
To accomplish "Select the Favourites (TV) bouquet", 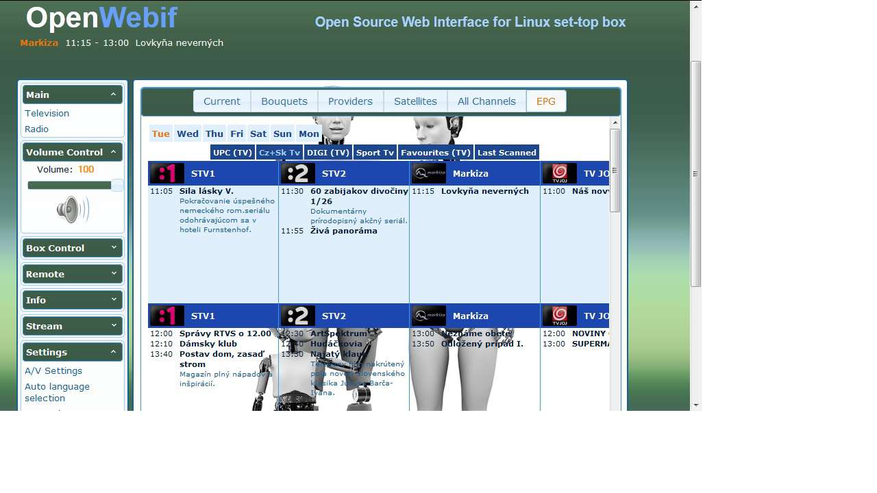I will pos(436,153).
